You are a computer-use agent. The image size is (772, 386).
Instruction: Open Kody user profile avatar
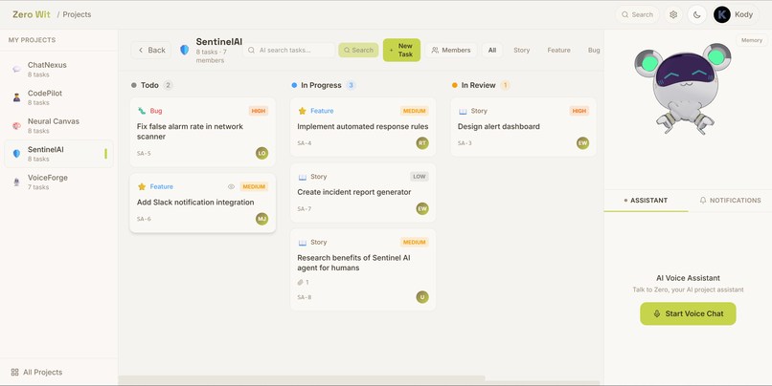[722, 14]
